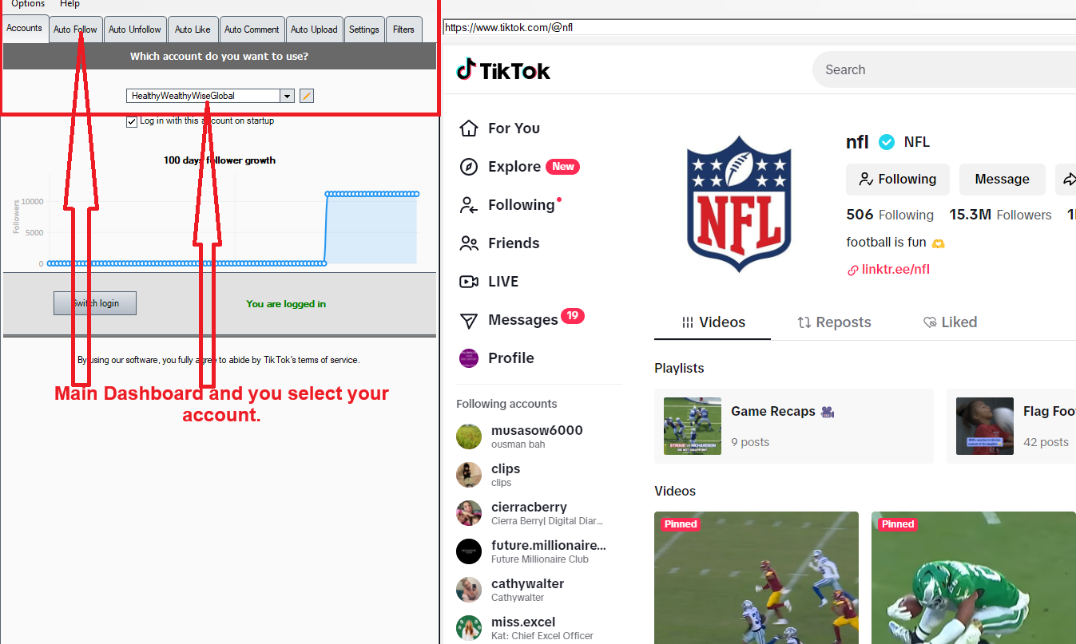Click the cathywalter username
The width and height of the screenshot is (1076, 644).
point(527,583)
